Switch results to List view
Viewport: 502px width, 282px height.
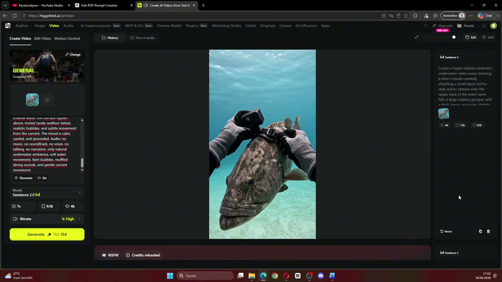tap(471, 37)
